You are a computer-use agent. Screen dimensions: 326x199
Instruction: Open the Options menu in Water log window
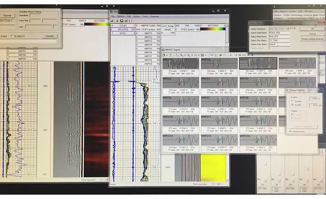coord(121,16)
